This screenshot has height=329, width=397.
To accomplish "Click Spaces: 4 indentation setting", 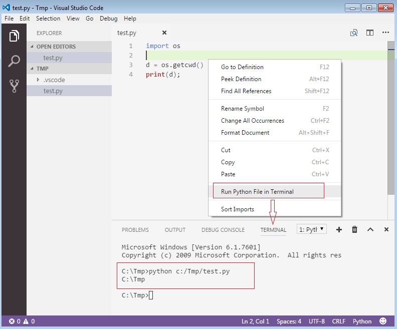I will [289, 321].
